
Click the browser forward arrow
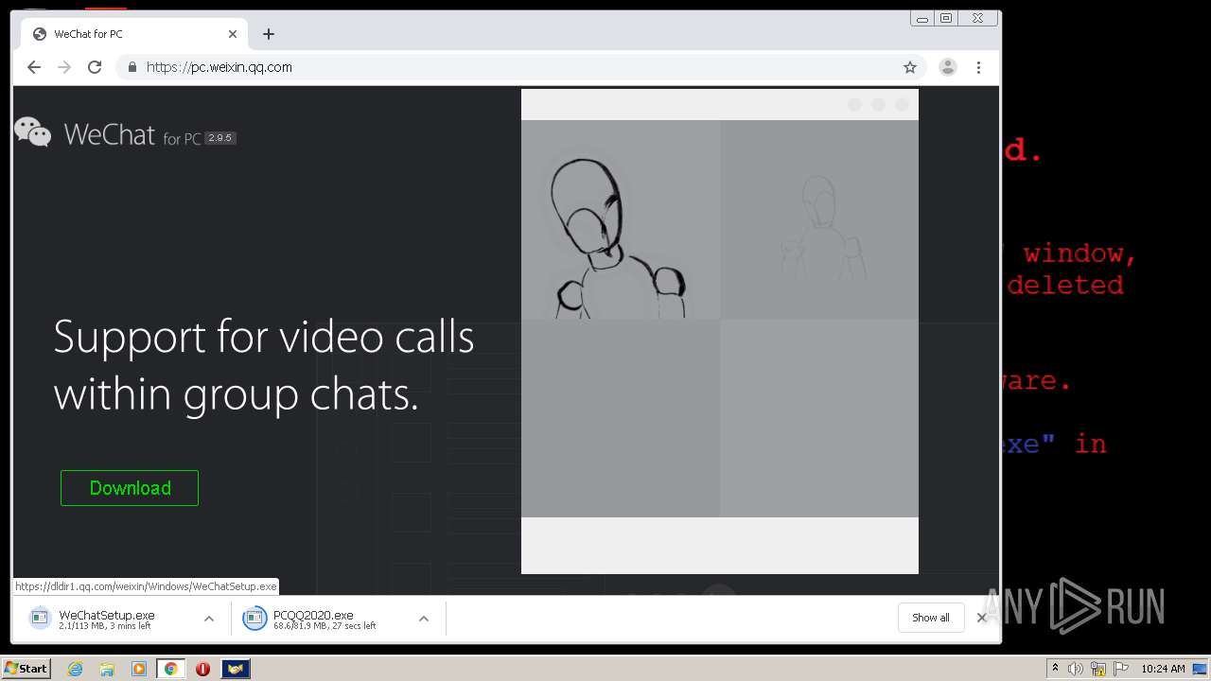pos(64,67)
